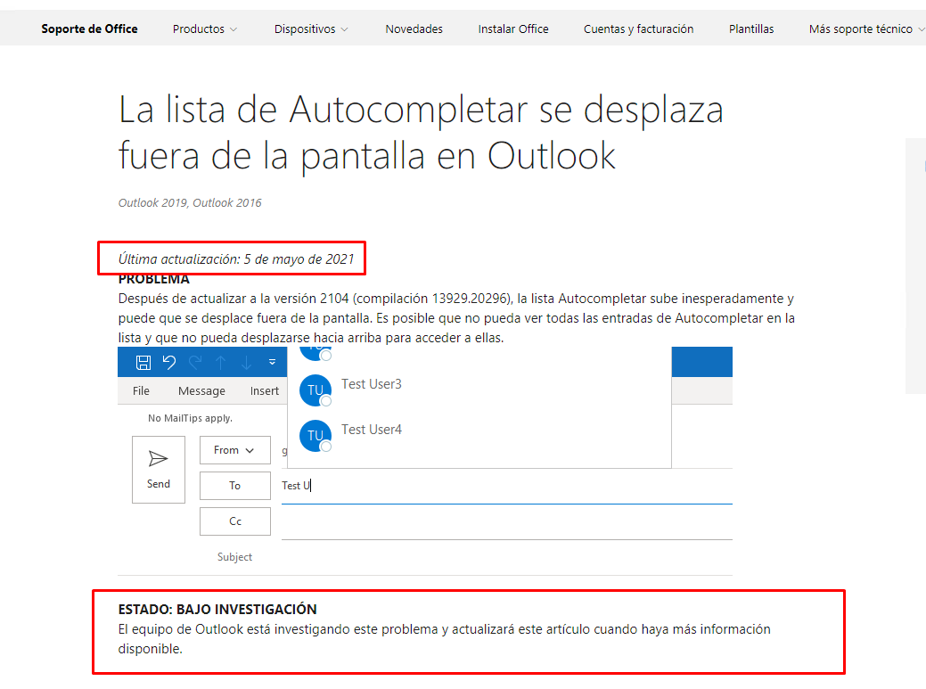Select Test User3 suggestion

tap(479, 390)
